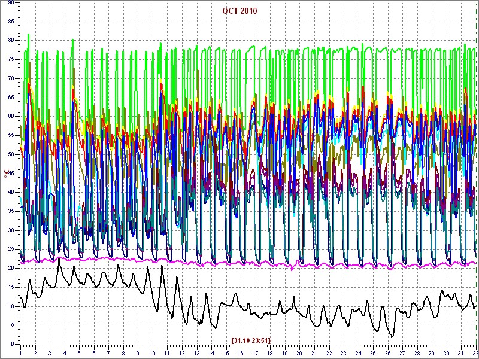Screen dimensions: 479x359
Task: Click the 40 value on the vertical axis
Action: [x=11, y=192]
